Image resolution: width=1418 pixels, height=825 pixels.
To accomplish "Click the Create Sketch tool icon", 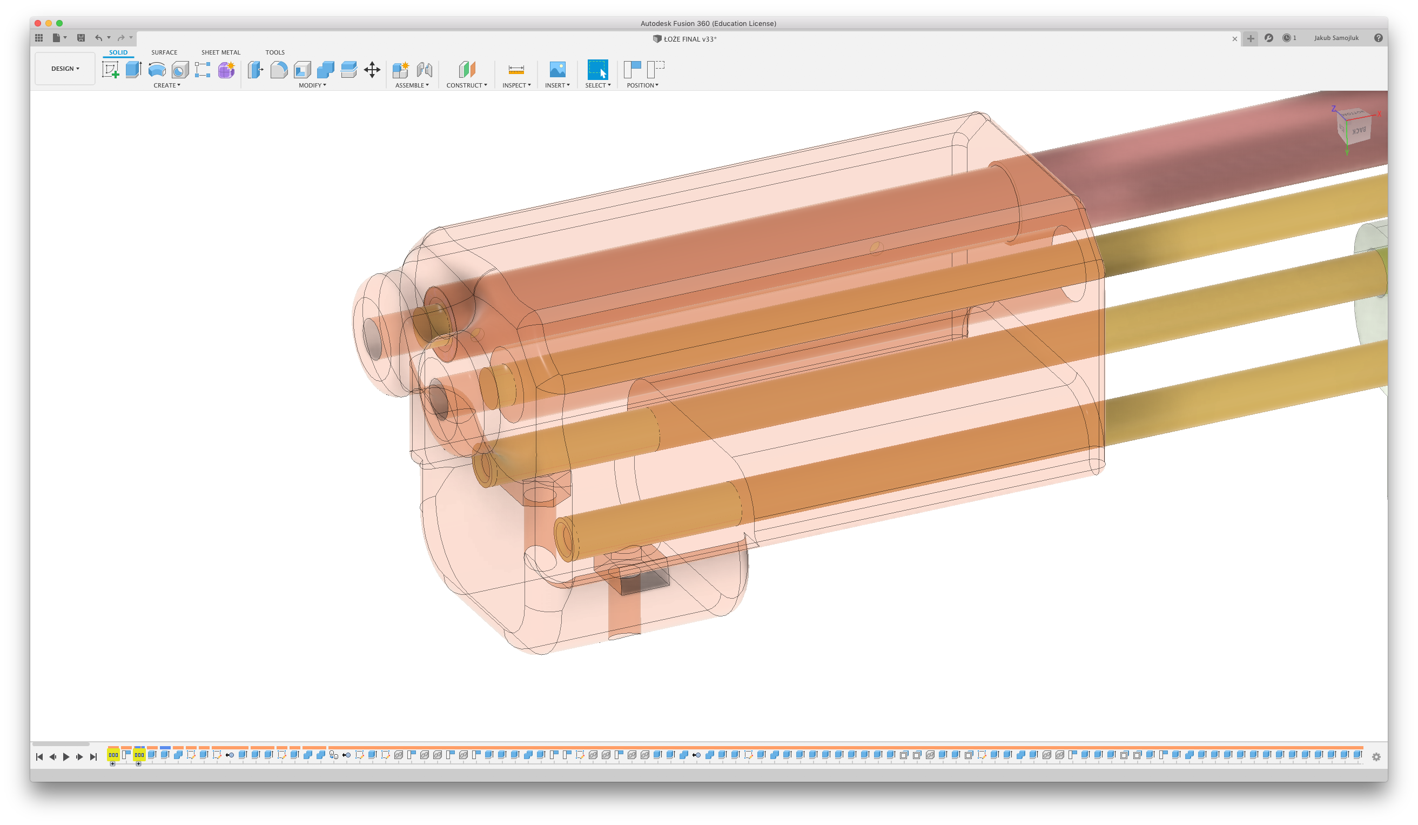I will [x=110, y=70].
